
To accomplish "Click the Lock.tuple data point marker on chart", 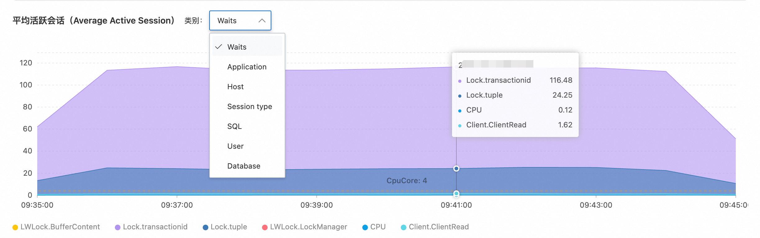I will [456, 169].
